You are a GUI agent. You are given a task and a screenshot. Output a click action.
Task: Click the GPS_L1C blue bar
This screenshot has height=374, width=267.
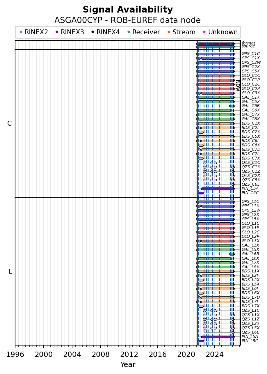coord(215,202)
